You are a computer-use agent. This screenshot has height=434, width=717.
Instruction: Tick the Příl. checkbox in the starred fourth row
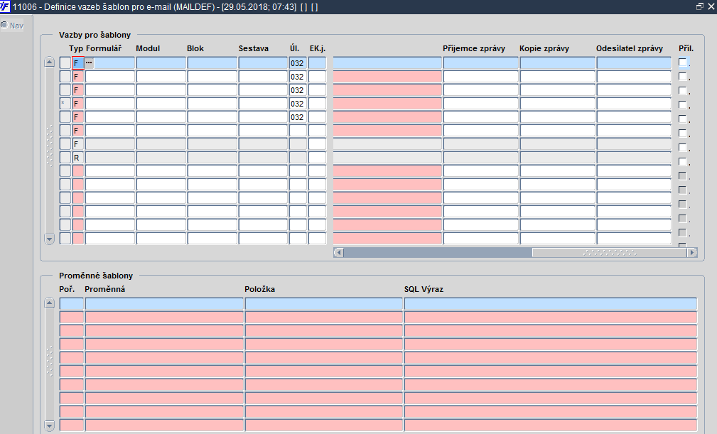[x=683, y=104]
